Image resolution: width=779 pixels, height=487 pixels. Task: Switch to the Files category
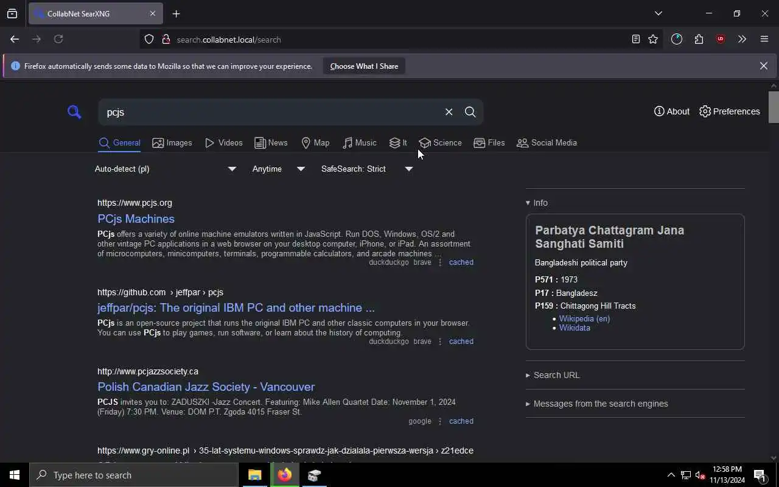pos(489,143)
